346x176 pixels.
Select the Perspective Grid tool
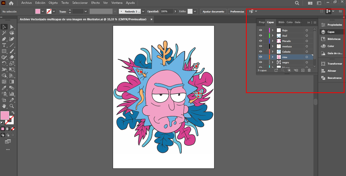click(12, 76)
